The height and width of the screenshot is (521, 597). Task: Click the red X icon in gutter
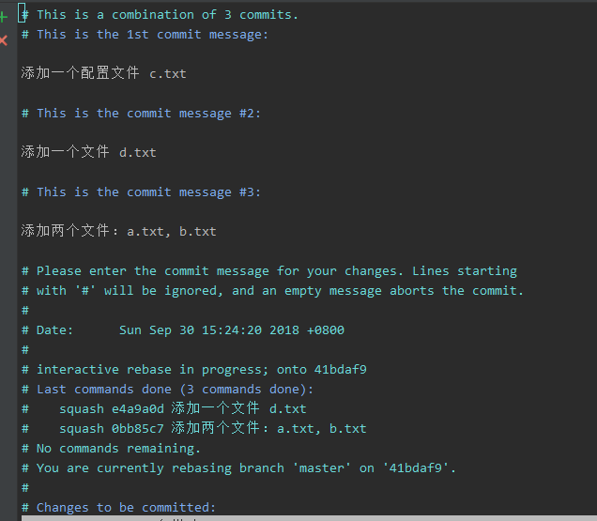(4, 40)
